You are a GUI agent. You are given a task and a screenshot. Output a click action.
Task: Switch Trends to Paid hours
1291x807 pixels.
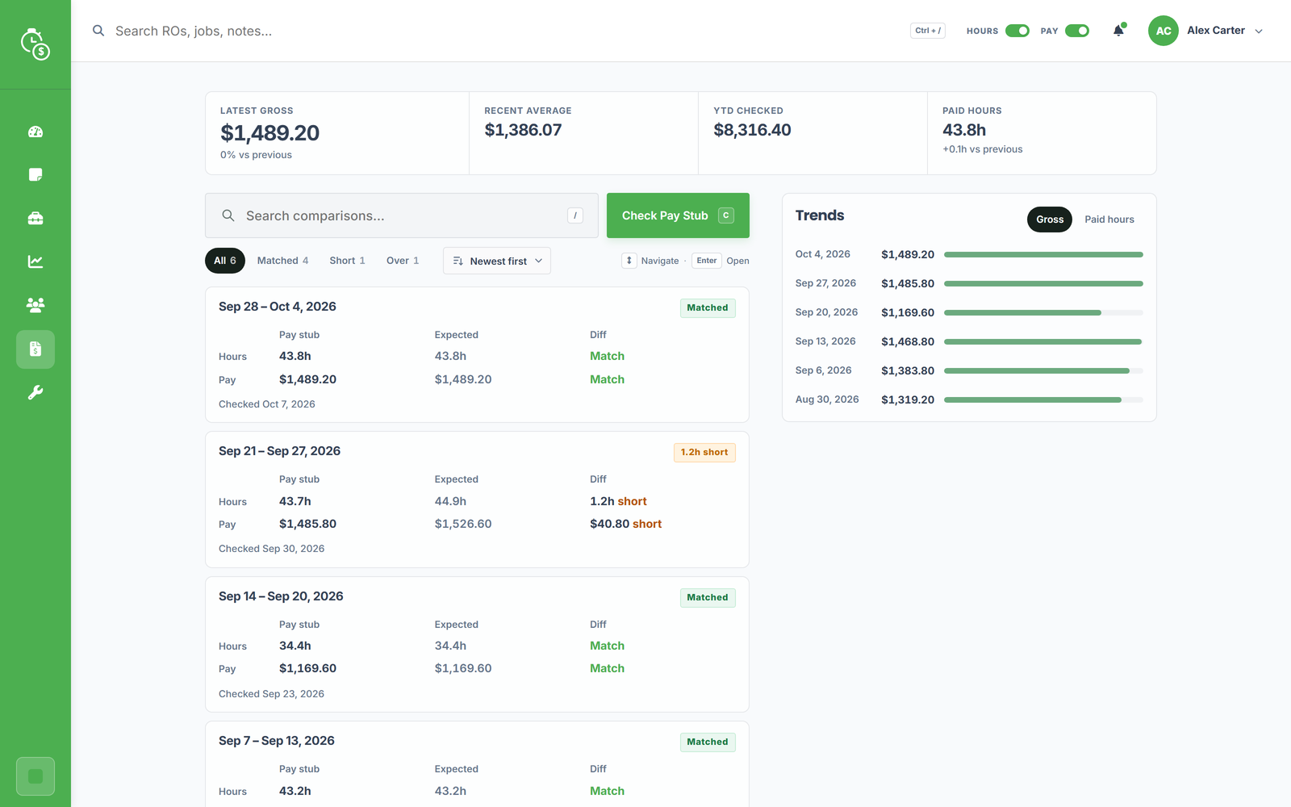1109,220
